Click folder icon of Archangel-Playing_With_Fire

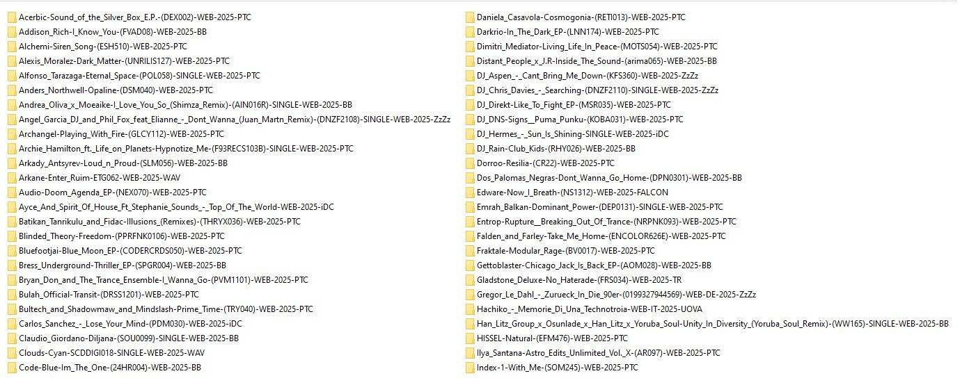(12, 134)
